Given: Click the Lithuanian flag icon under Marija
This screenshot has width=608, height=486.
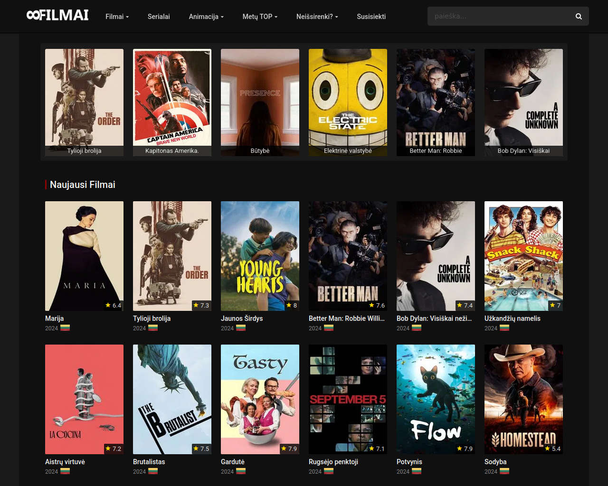Looking at the screenshot, I should click(65, 328).
